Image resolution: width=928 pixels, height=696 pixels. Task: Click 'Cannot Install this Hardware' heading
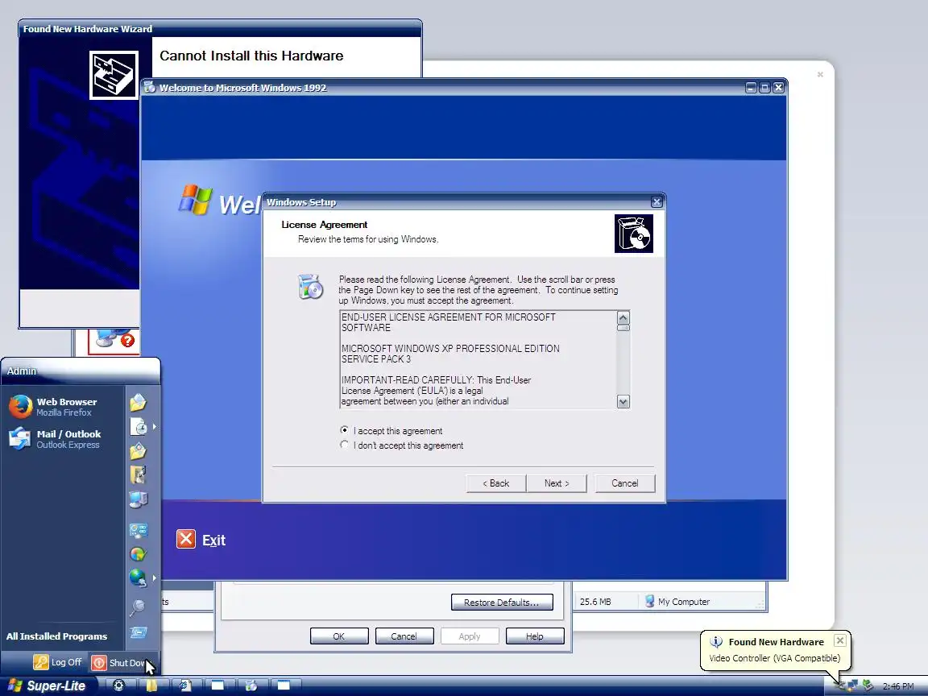[251, 56]
